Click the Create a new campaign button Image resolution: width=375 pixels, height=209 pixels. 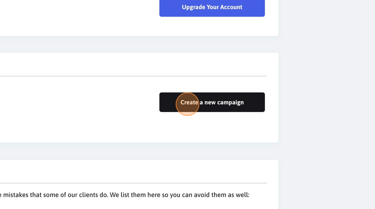(212, 102)
